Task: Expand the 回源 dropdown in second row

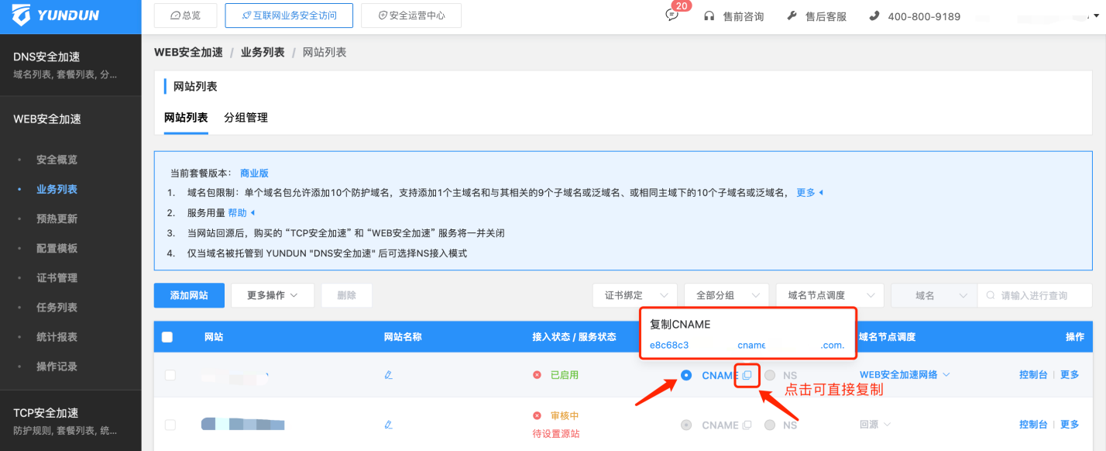Action: point(874,425)
